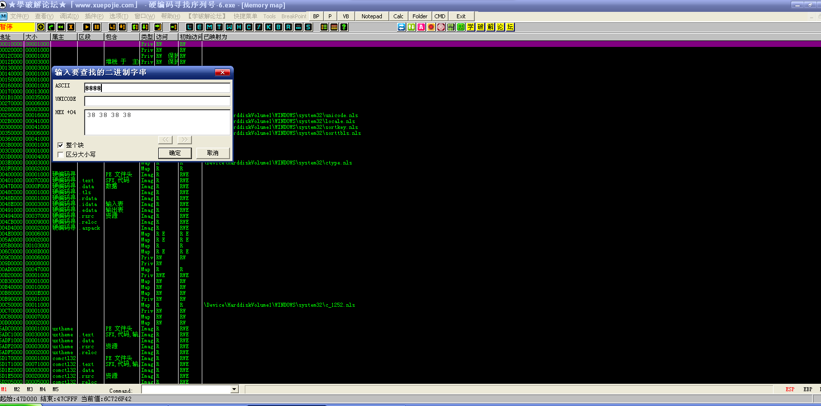Click the VB button
Image resolution: width=821 pixels, height=406 pixels.
(346, 16)
